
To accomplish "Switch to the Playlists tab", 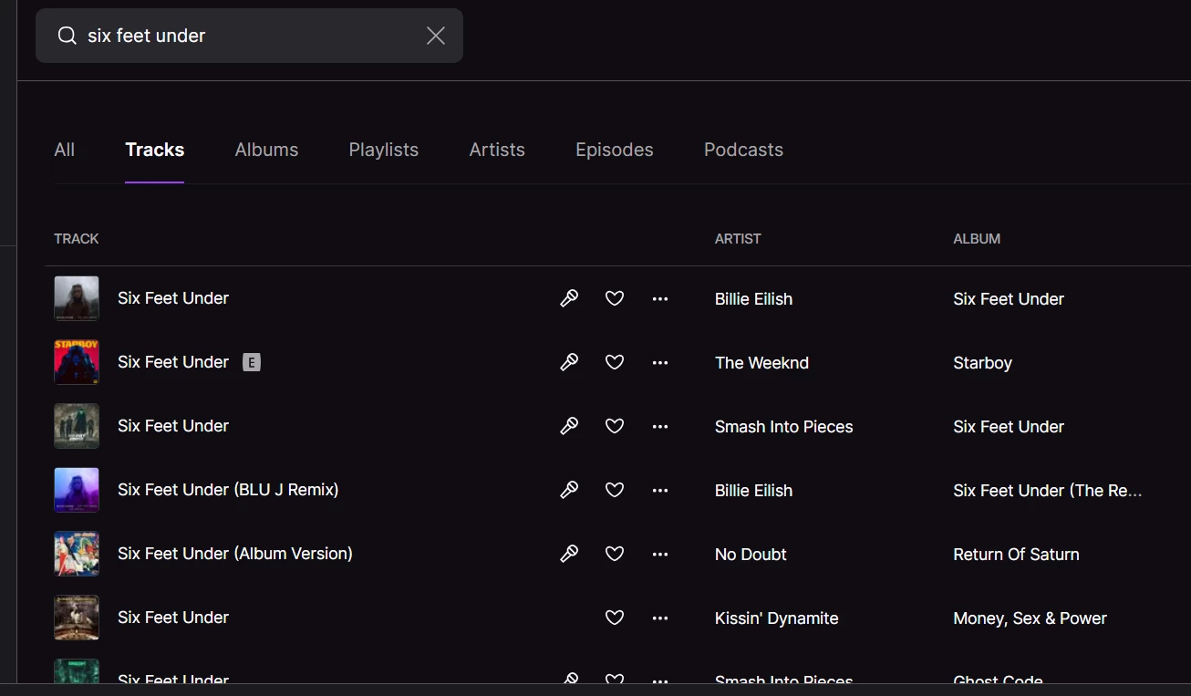I will tap(383, 150).
